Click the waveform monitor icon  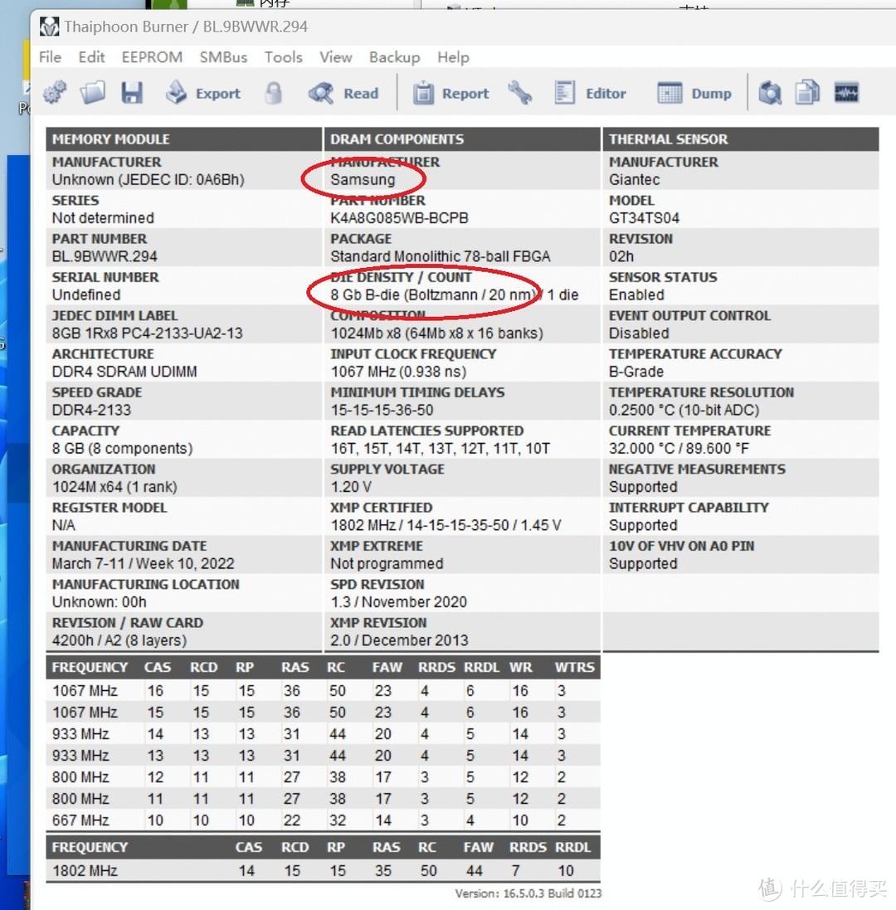click(846, 92)
